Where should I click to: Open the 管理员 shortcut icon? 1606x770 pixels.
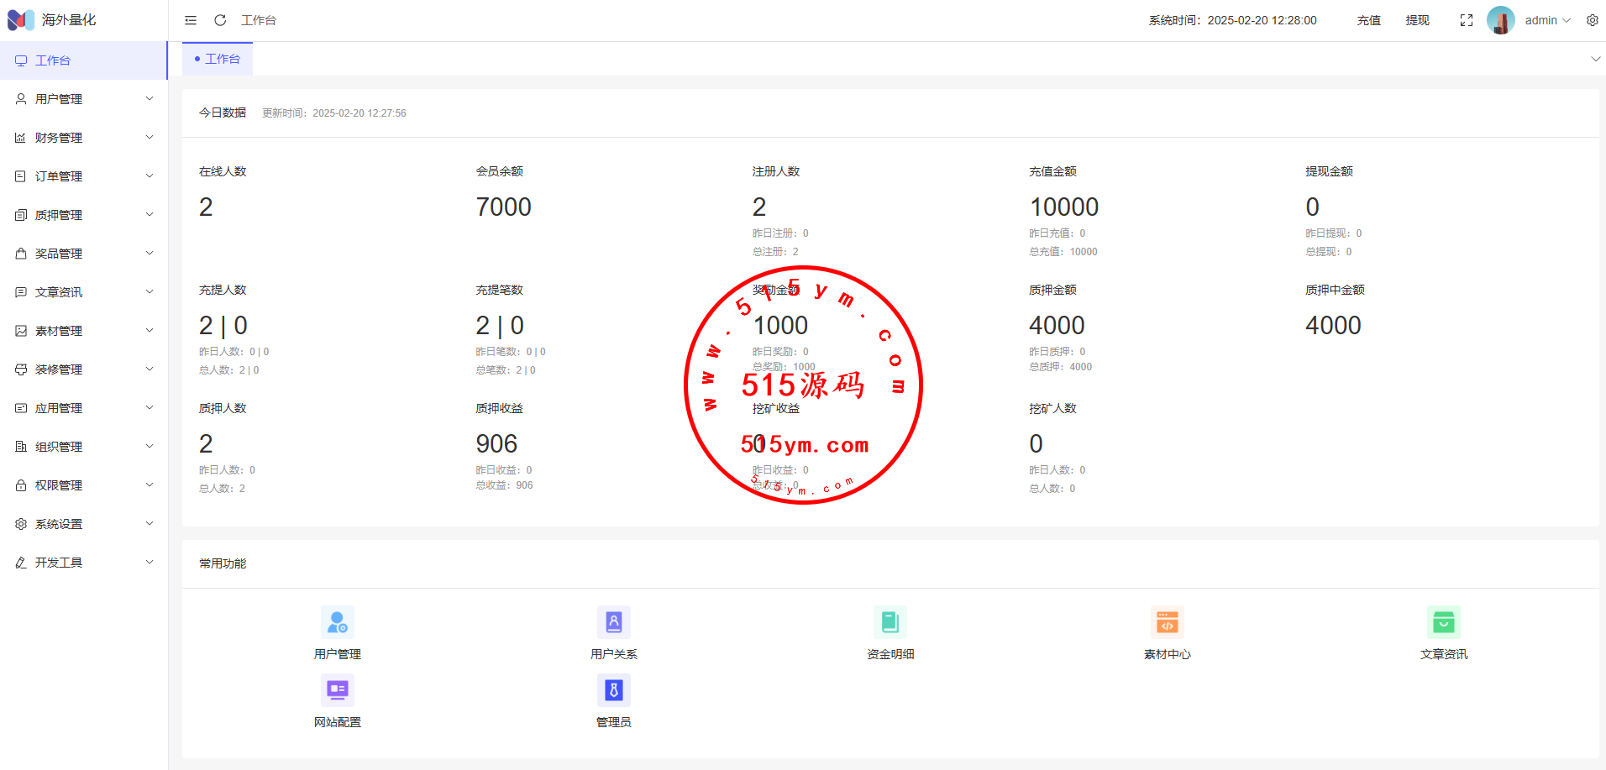[613, 691]
